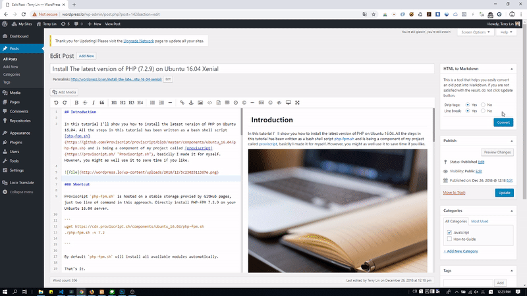Viewport: 527px width, 296px height.
Task: Insert a hyperlink with the chain icon
Action: point(182,103)
